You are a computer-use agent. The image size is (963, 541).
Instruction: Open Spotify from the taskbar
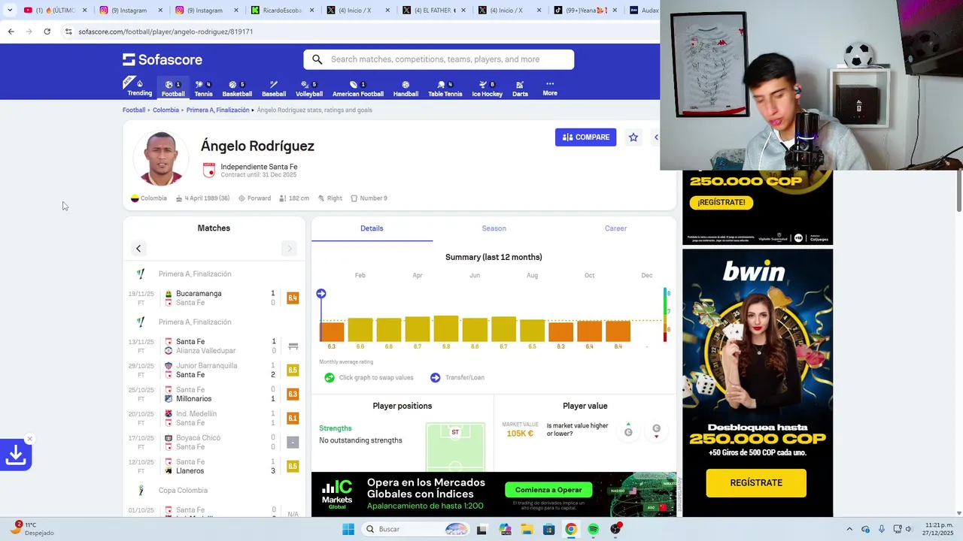point(593,529)
